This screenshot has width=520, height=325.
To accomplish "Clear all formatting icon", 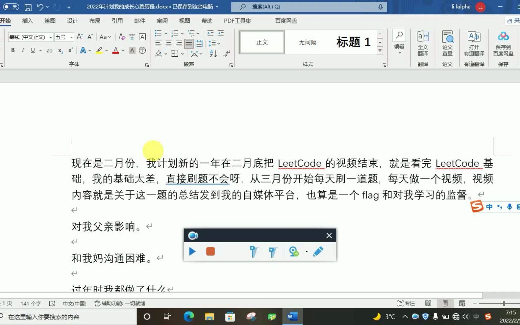I will click(x=122, y=37).
